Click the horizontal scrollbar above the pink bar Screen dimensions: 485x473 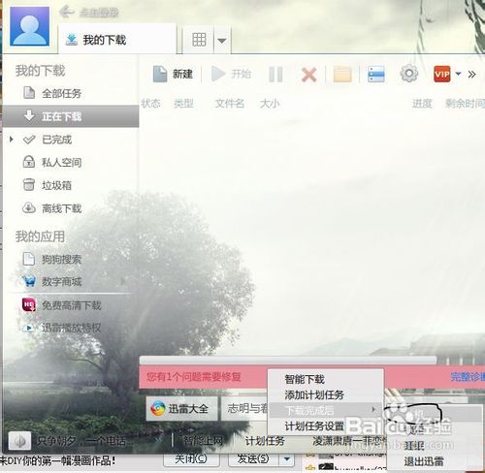point(288,361)
